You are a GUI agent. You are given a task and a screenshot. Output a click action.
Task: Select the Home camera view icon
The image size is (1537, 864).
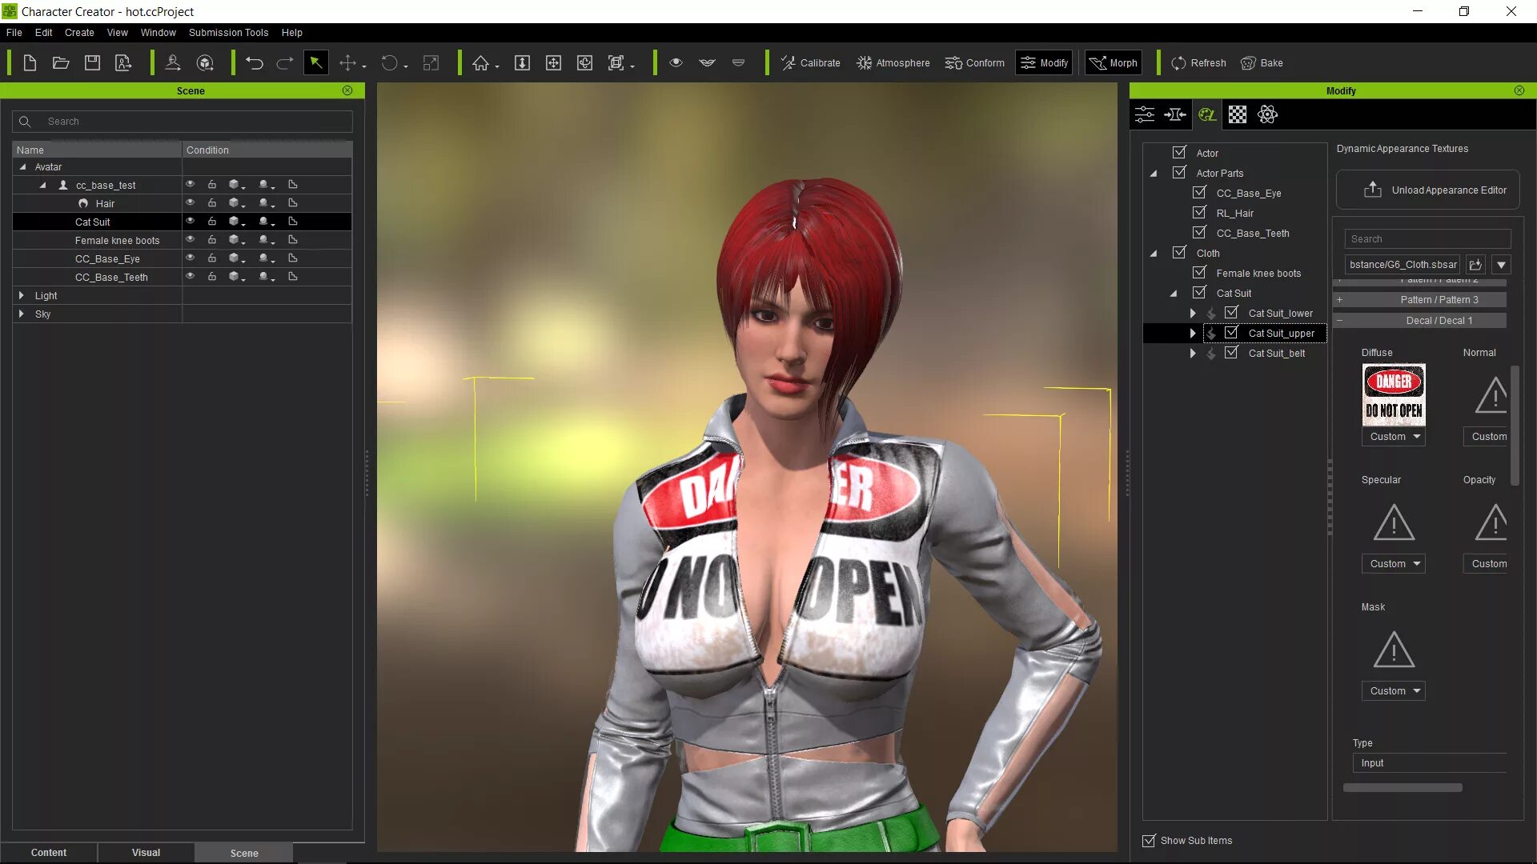click(x=480, y=63)
